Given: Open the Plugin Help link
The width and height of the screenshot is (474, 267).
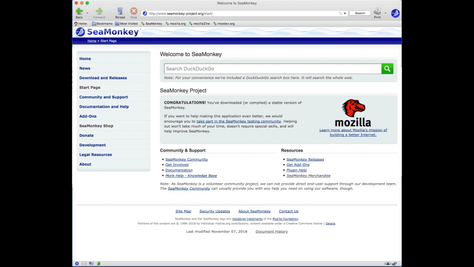Looking at the screenshot, I should (296, 170).
